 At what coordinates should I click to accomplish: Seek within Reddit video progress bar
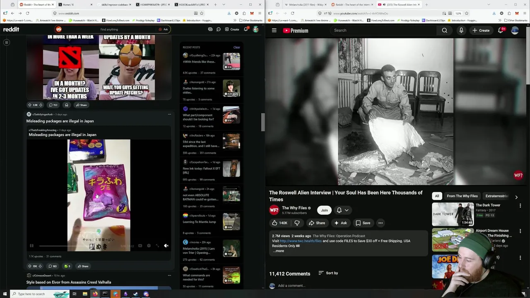click(79, 246)
